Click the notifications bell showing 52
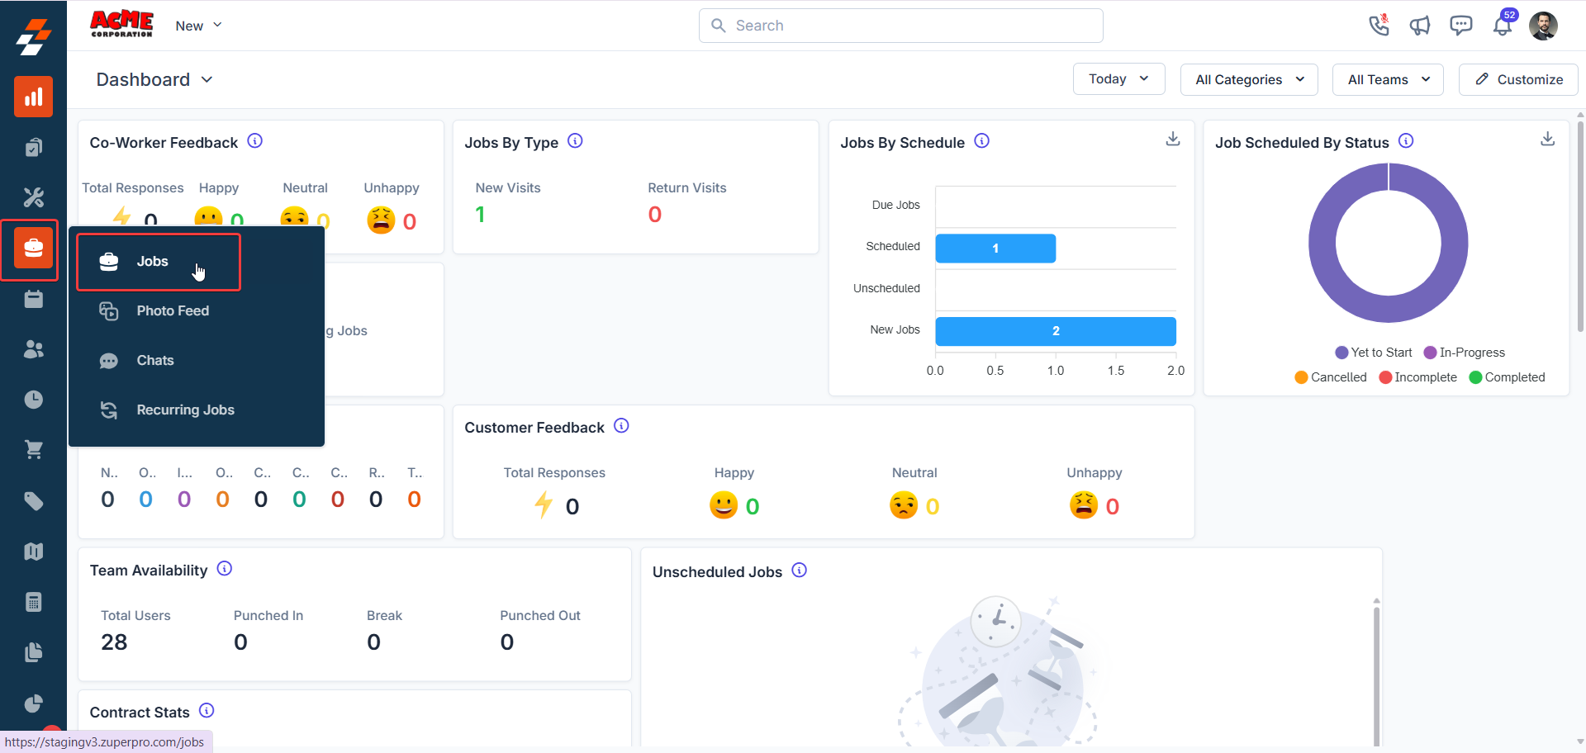Image resolution: width=1586 pixels, height=753 pixels. click(x=1503, y=26)
